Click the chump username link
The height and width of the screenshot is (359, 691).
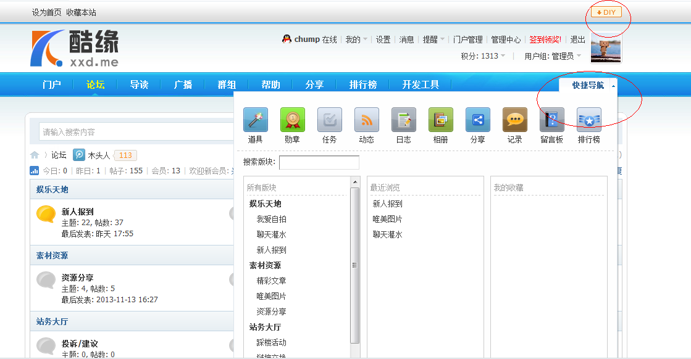point(307,39)
